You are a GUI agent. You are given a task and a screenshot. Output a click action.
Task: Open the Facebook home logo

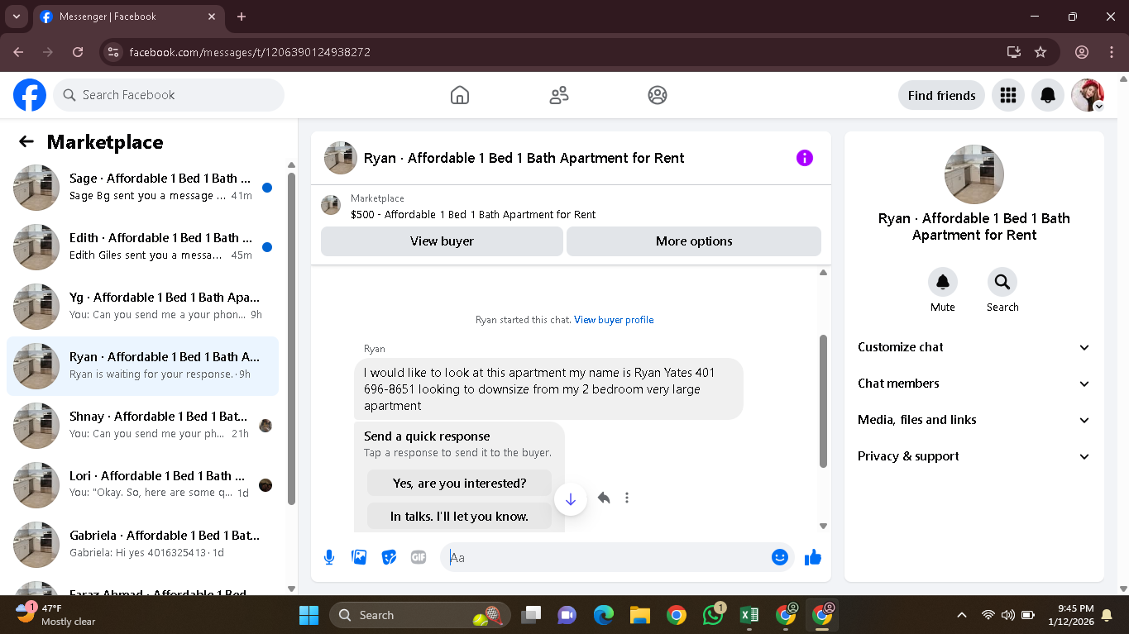[30, 95]
